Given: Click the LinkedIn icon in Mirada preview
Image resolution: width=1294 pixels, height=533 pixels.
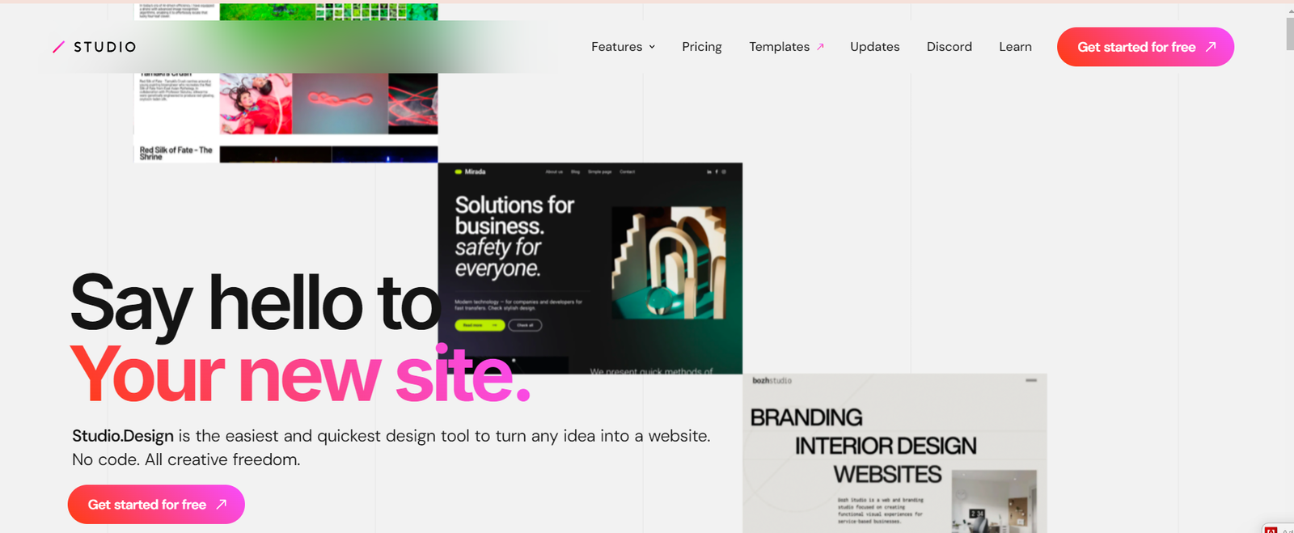Looking at the screenshot, I should click(709, 171).
